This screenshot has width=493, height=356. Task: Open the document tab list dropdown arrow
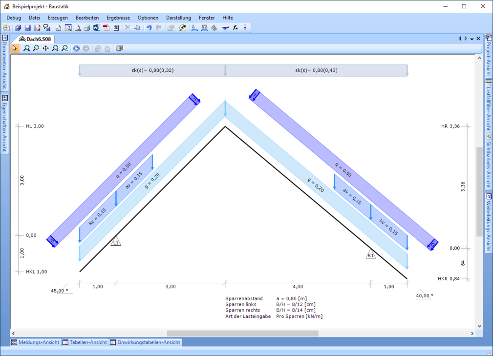tap(472, 39)
